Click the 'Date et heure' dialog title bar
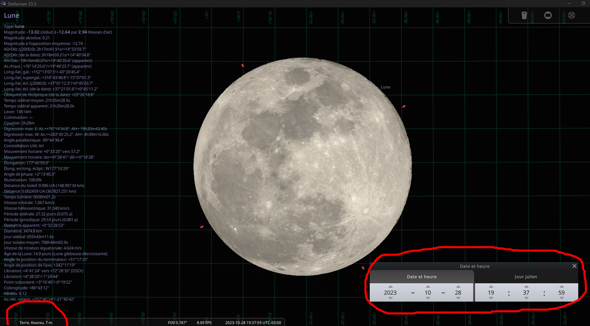590x326 pixels. (x=474, y=266)
